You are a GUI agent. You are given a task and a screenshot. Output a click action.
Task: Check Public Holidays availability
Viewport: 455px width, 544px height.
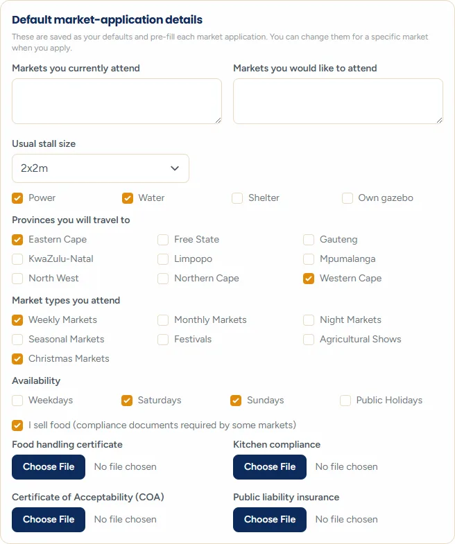(345, 401)
